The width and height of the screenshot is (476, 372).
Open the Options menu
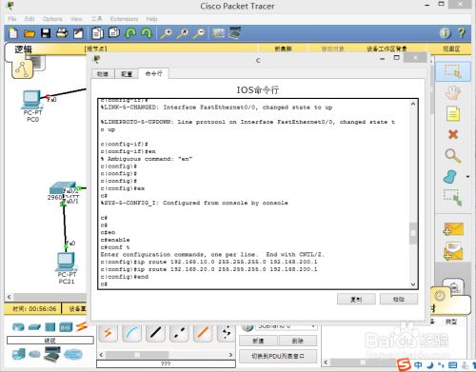pos(52,19)
